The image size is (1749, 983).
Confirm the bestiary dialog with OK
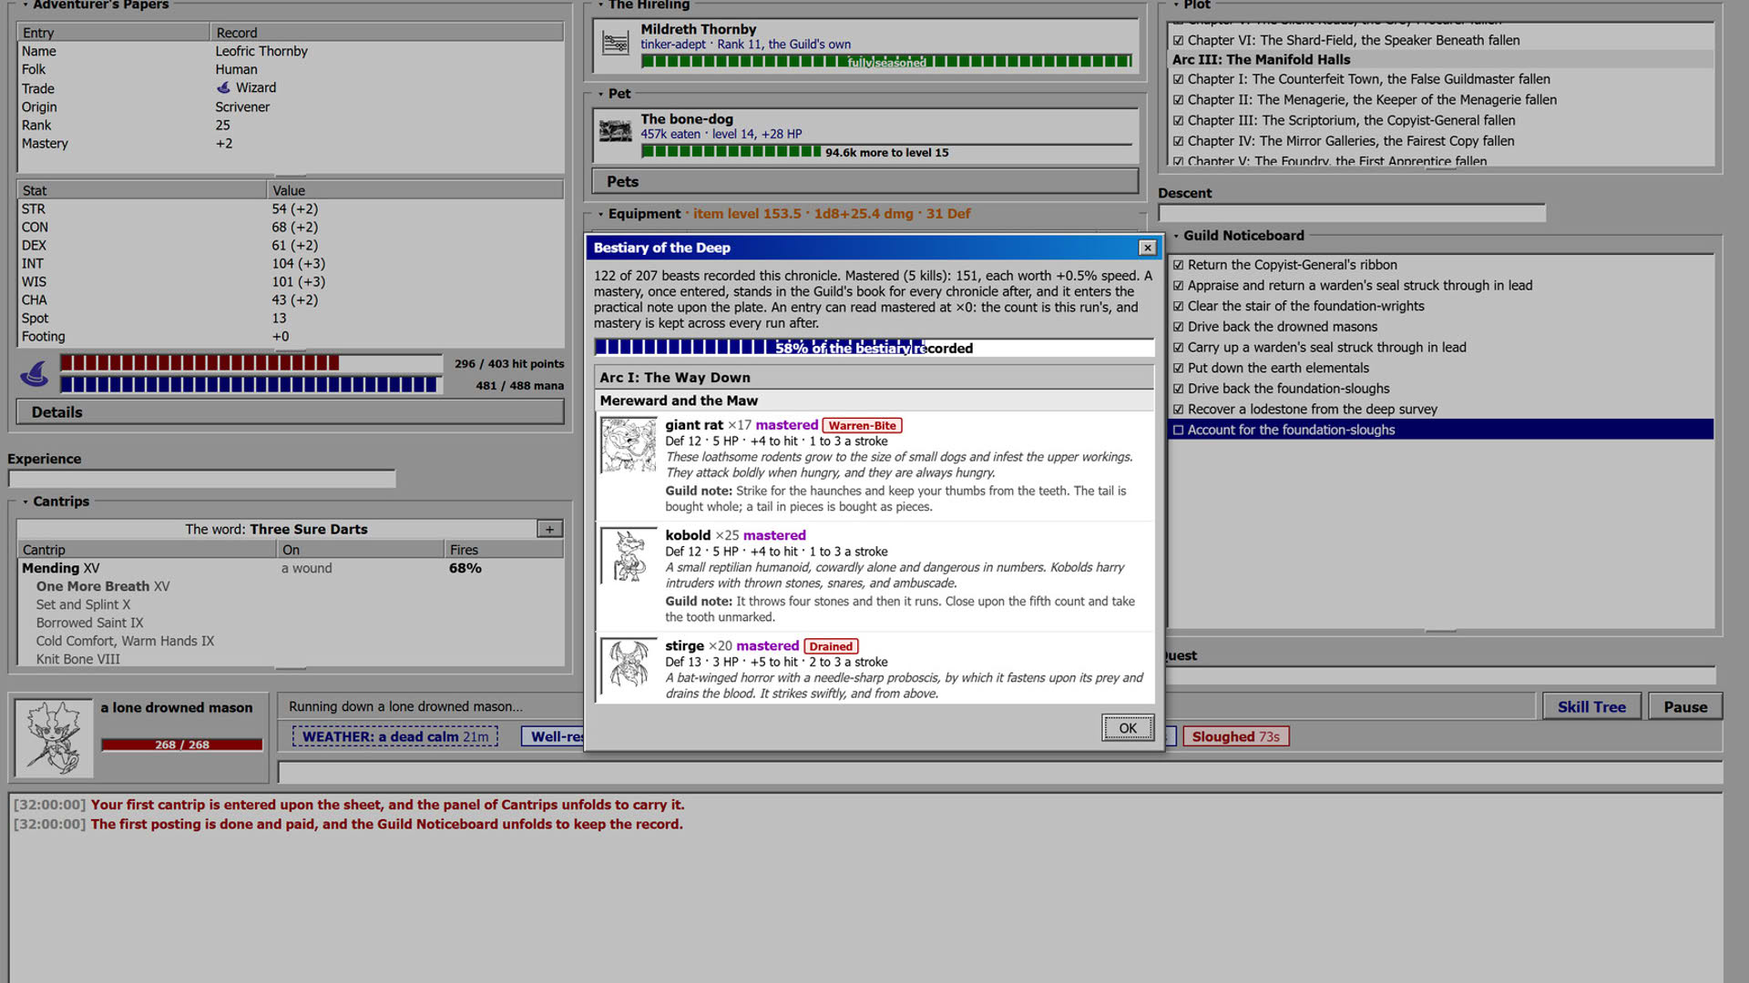tap(1128, 728)
